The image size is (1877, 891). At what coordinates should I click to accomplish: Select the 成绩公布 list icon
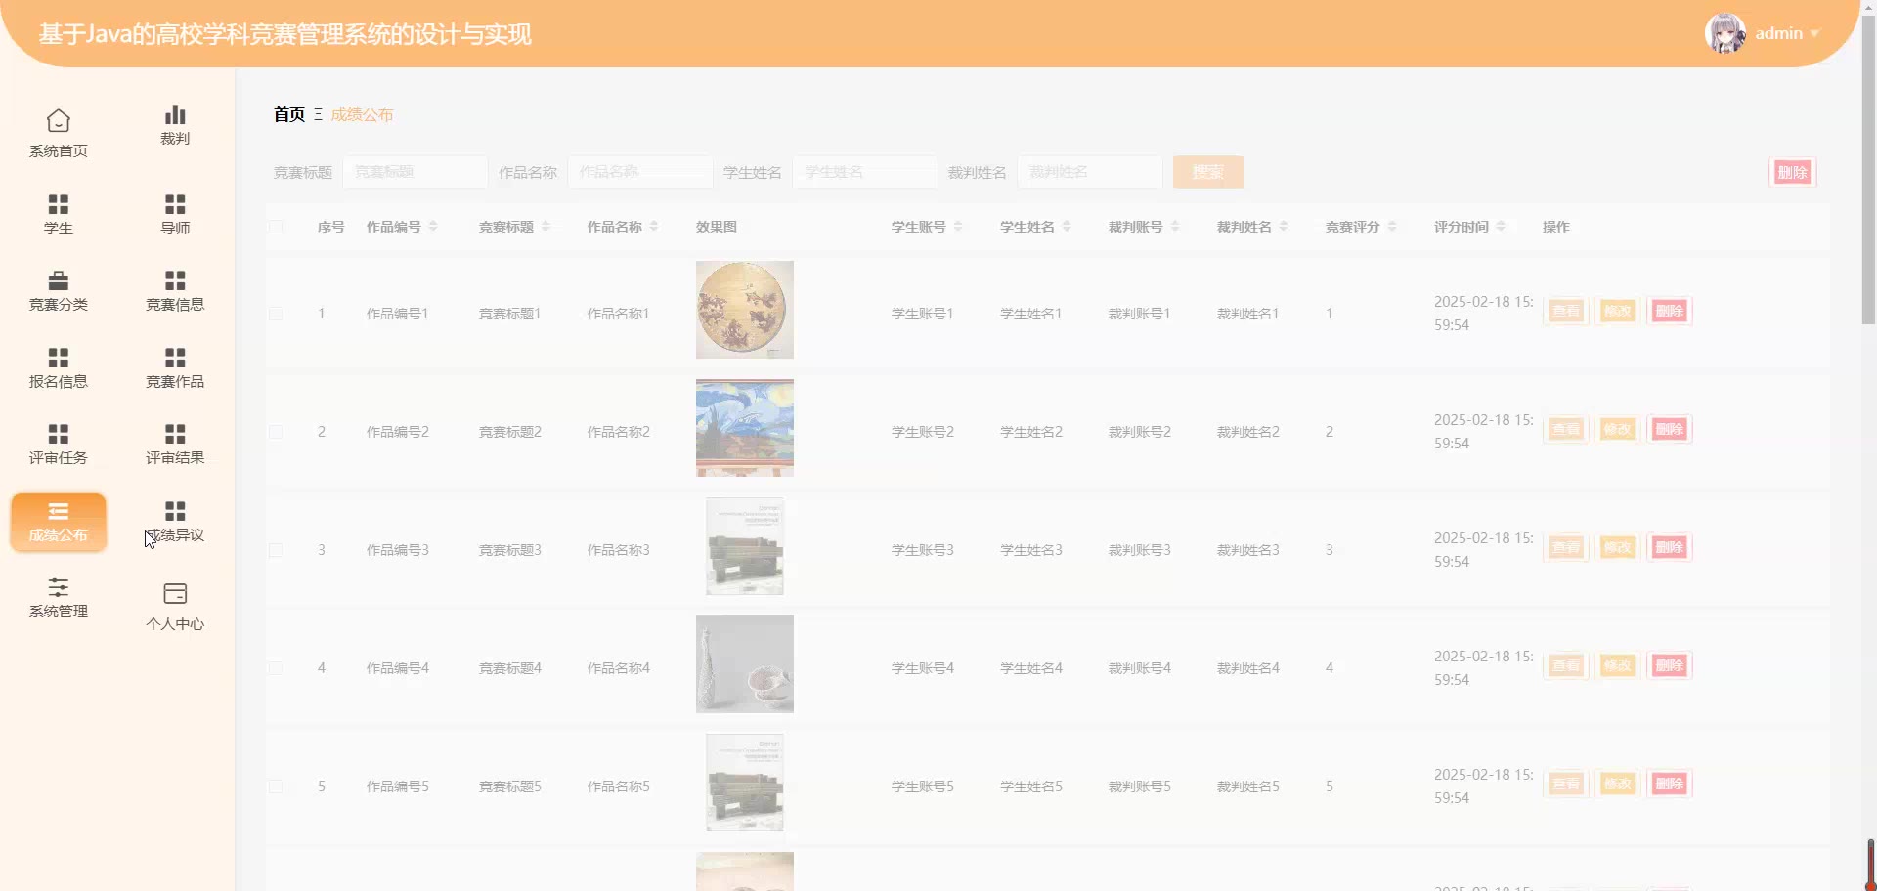tap(59, 511)
